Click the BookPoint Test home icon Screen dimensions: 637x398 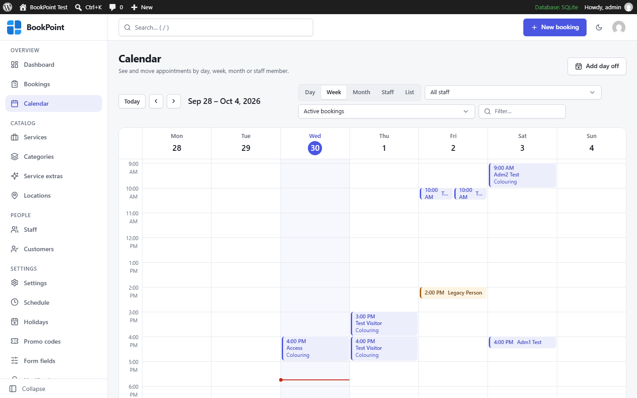tap(23, 7)
